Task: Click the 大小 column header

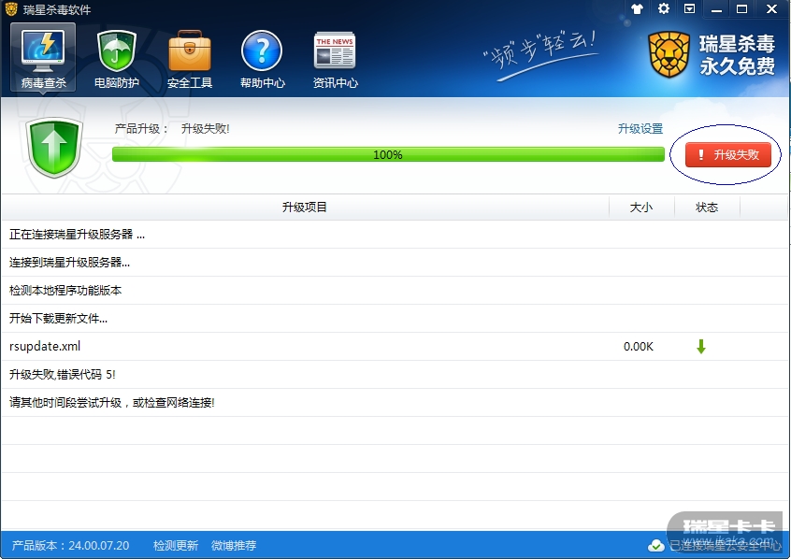Action: pyautogui.click(x=641, y=208)
